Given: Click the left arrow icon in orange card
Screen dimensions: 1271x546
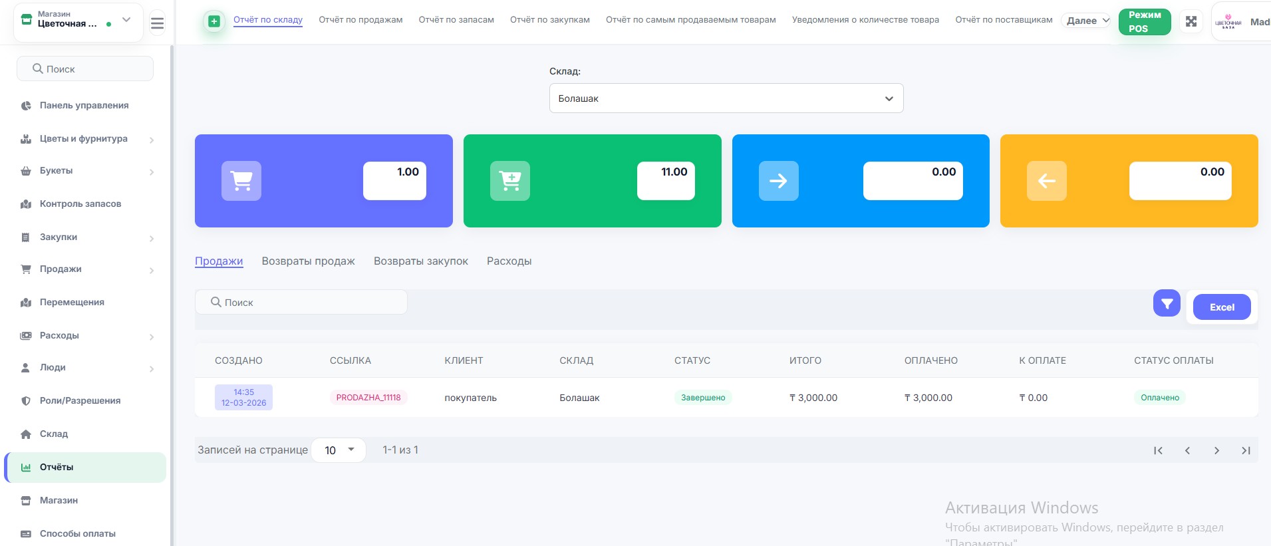Looking at the screenshot, I should [1046, 181].
